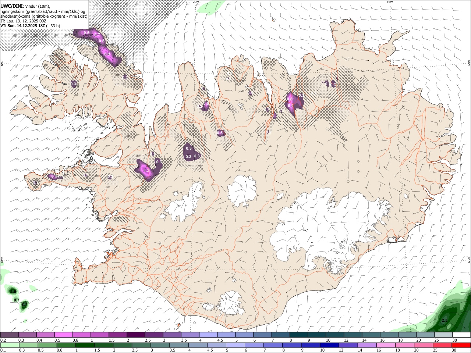This screenshot has height=353, width=471.
Task: Pick the pink-magenta swatch between 0.5 and 0.8, top row
Action: pos(63,335)
